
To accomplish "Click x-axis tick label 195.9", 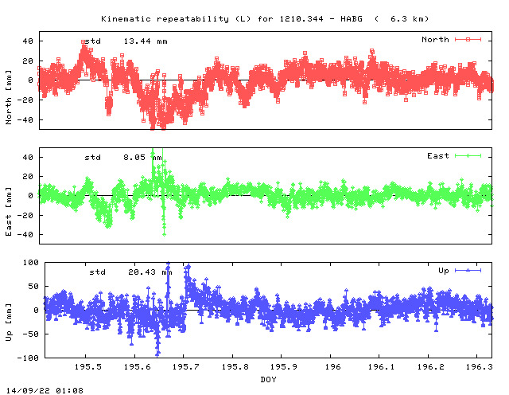I will click(284, 366).
